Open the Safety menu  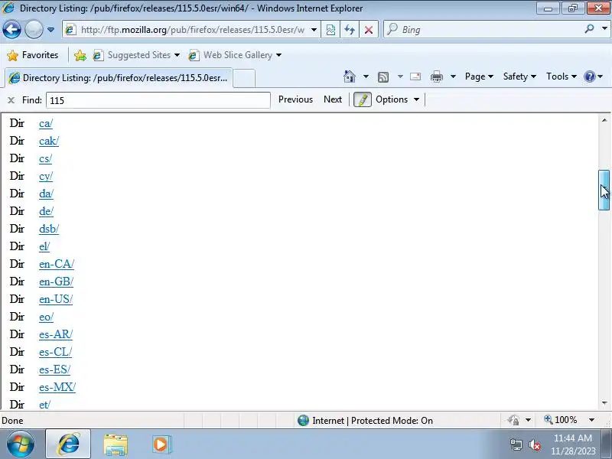(519, 76)
